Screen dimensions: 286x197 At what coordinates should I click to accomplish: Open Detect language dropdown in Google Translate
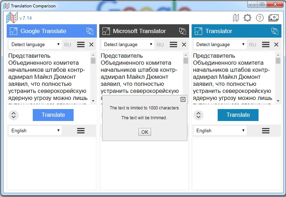click(36, 45)
